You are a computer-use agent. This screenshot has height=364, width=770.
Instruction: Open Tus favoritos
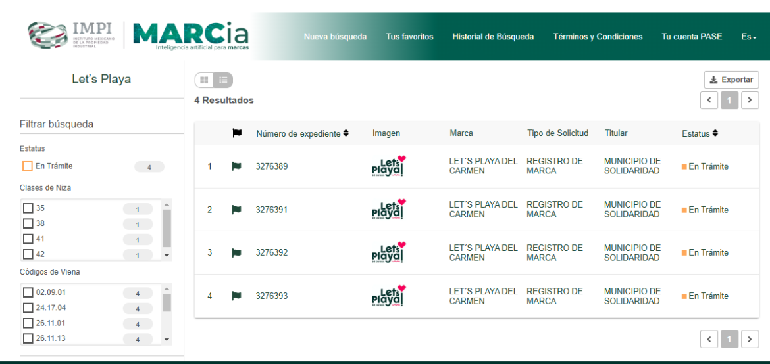tap(409, 37)
